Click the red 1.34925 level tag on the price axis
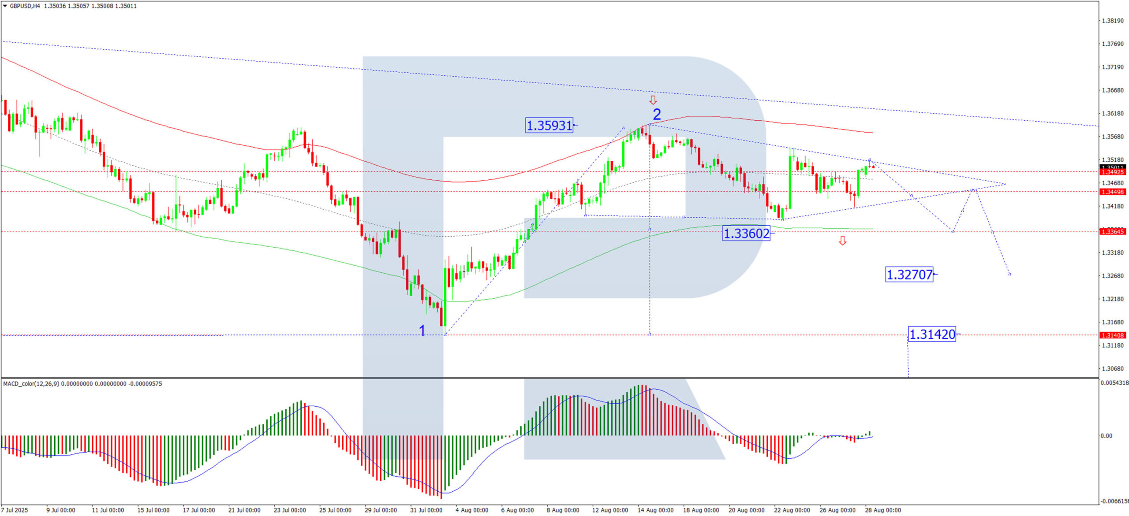The width and height of the screenshot is (1129, 516). pyautogui.click(x=1113, y=173)
